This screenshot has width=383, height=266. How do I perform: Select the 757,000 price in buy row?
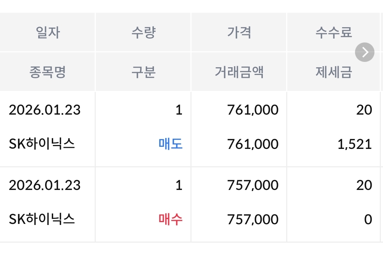tap(253, 185)
